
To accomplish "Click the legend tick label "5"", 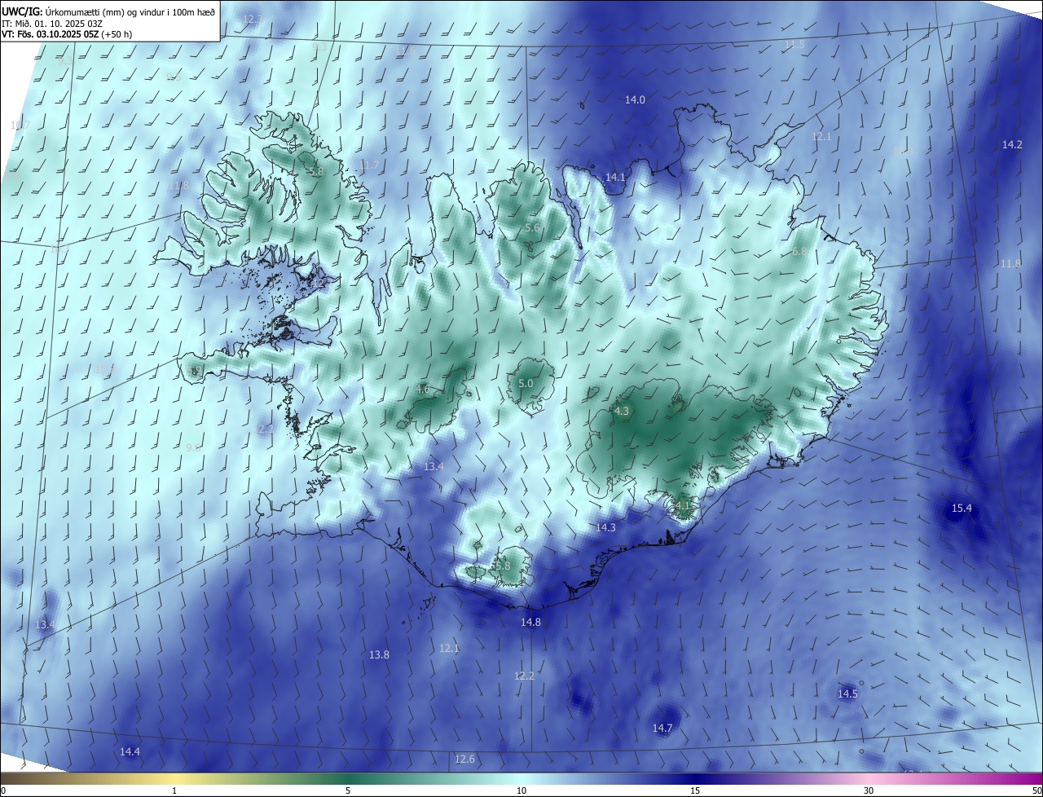I will 348,790.
